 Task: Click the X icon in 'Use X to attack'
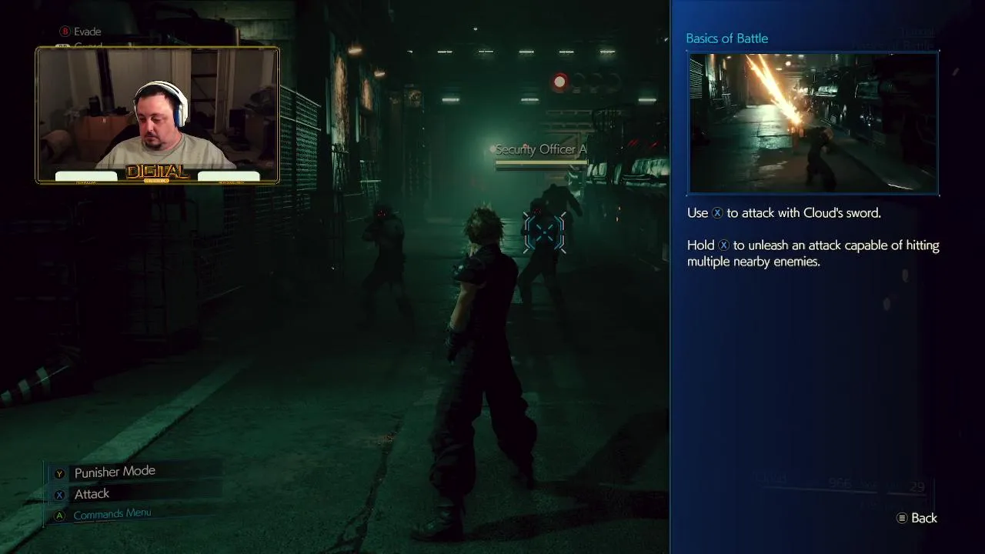(x=717, y=213)
